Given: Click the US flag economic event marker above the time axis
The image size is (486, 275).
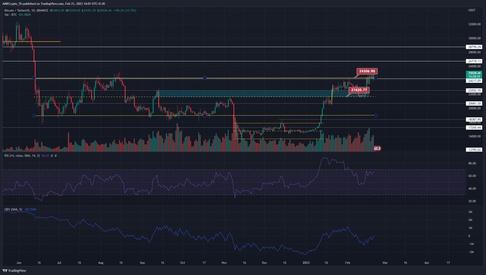Looking at the screenshot, I should 375,148.
